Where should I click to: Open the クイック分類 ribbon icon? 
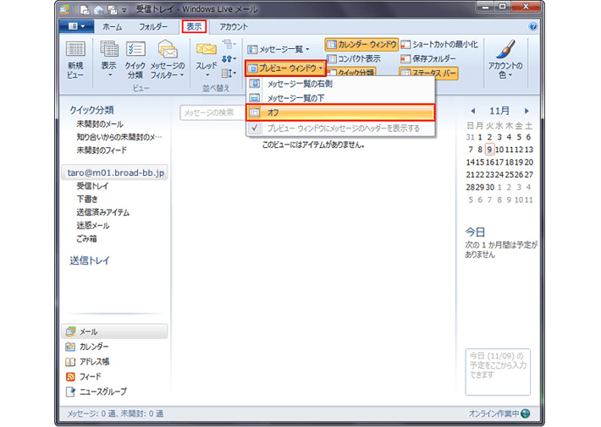(135, 52)
